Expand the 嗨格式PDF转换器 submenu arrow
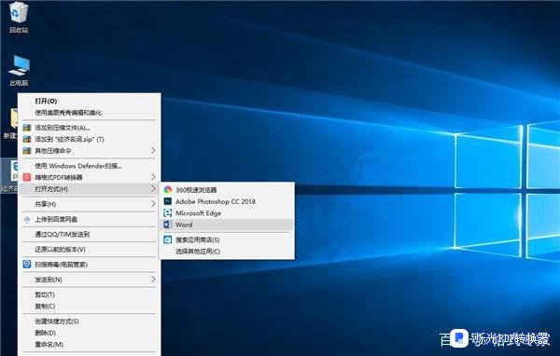Image resolution: width=560 pixels, height=356 pixels. pos(153,177)
